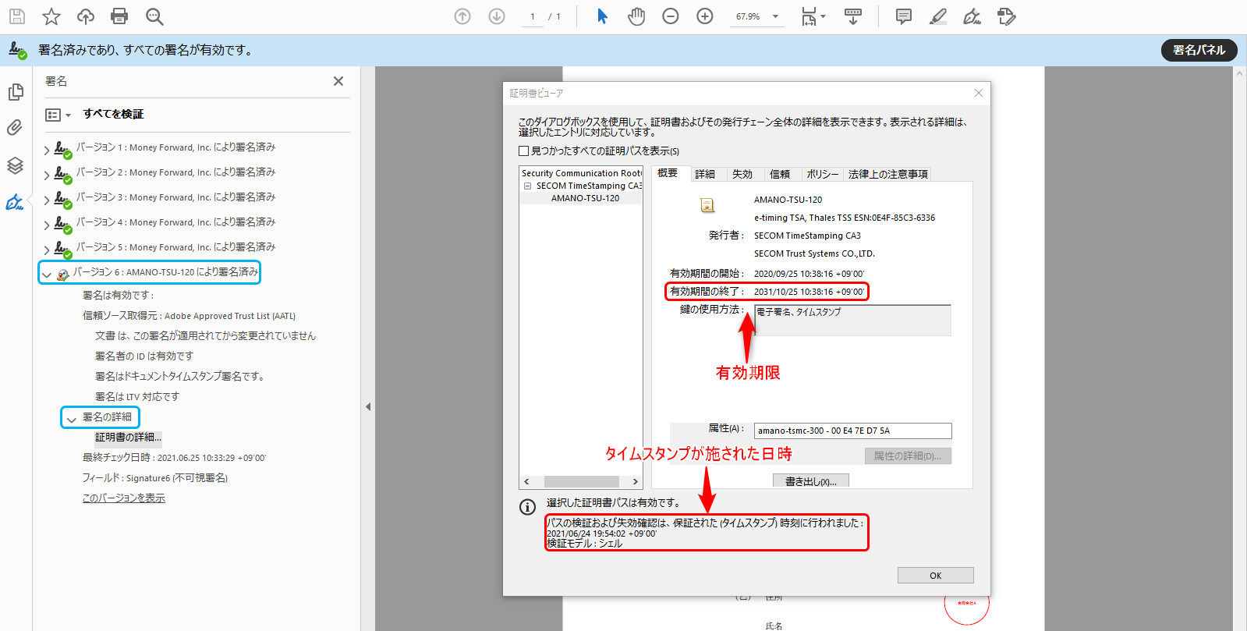This screenshot has width=1247, height=631.
Task: Click the stamp tool icon
Action: pos(1006,16)
